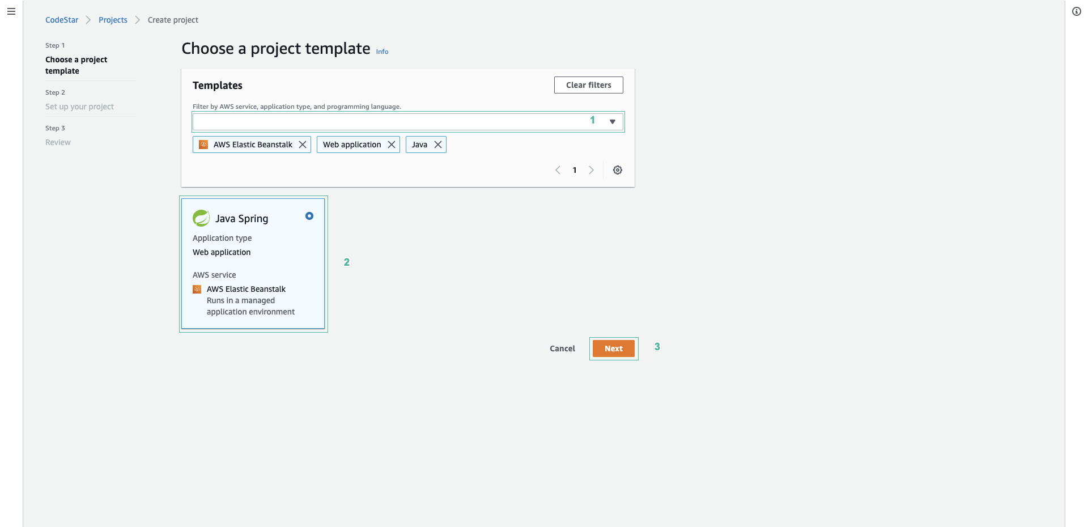This screenshot has height=527, width=1088.
Task: Go to next templates page
Action: click(x=592, y=170)
